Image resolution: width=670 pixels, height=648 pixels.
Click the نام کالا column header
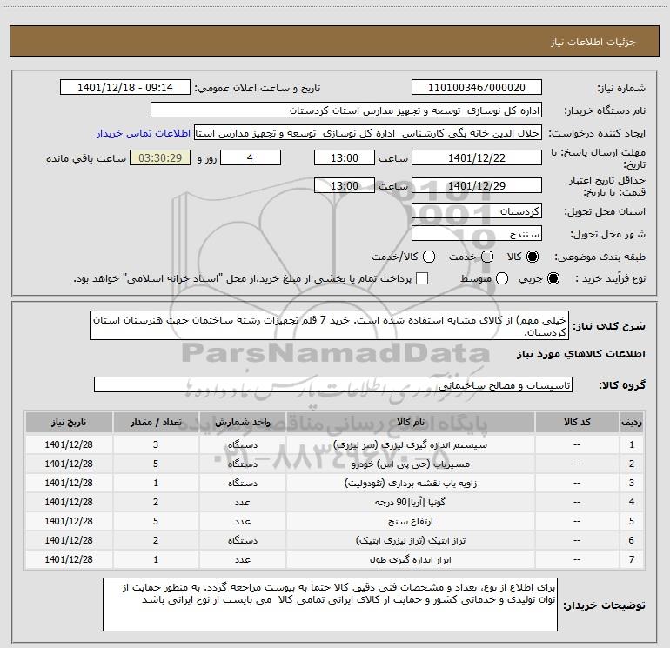pos(410,423)
